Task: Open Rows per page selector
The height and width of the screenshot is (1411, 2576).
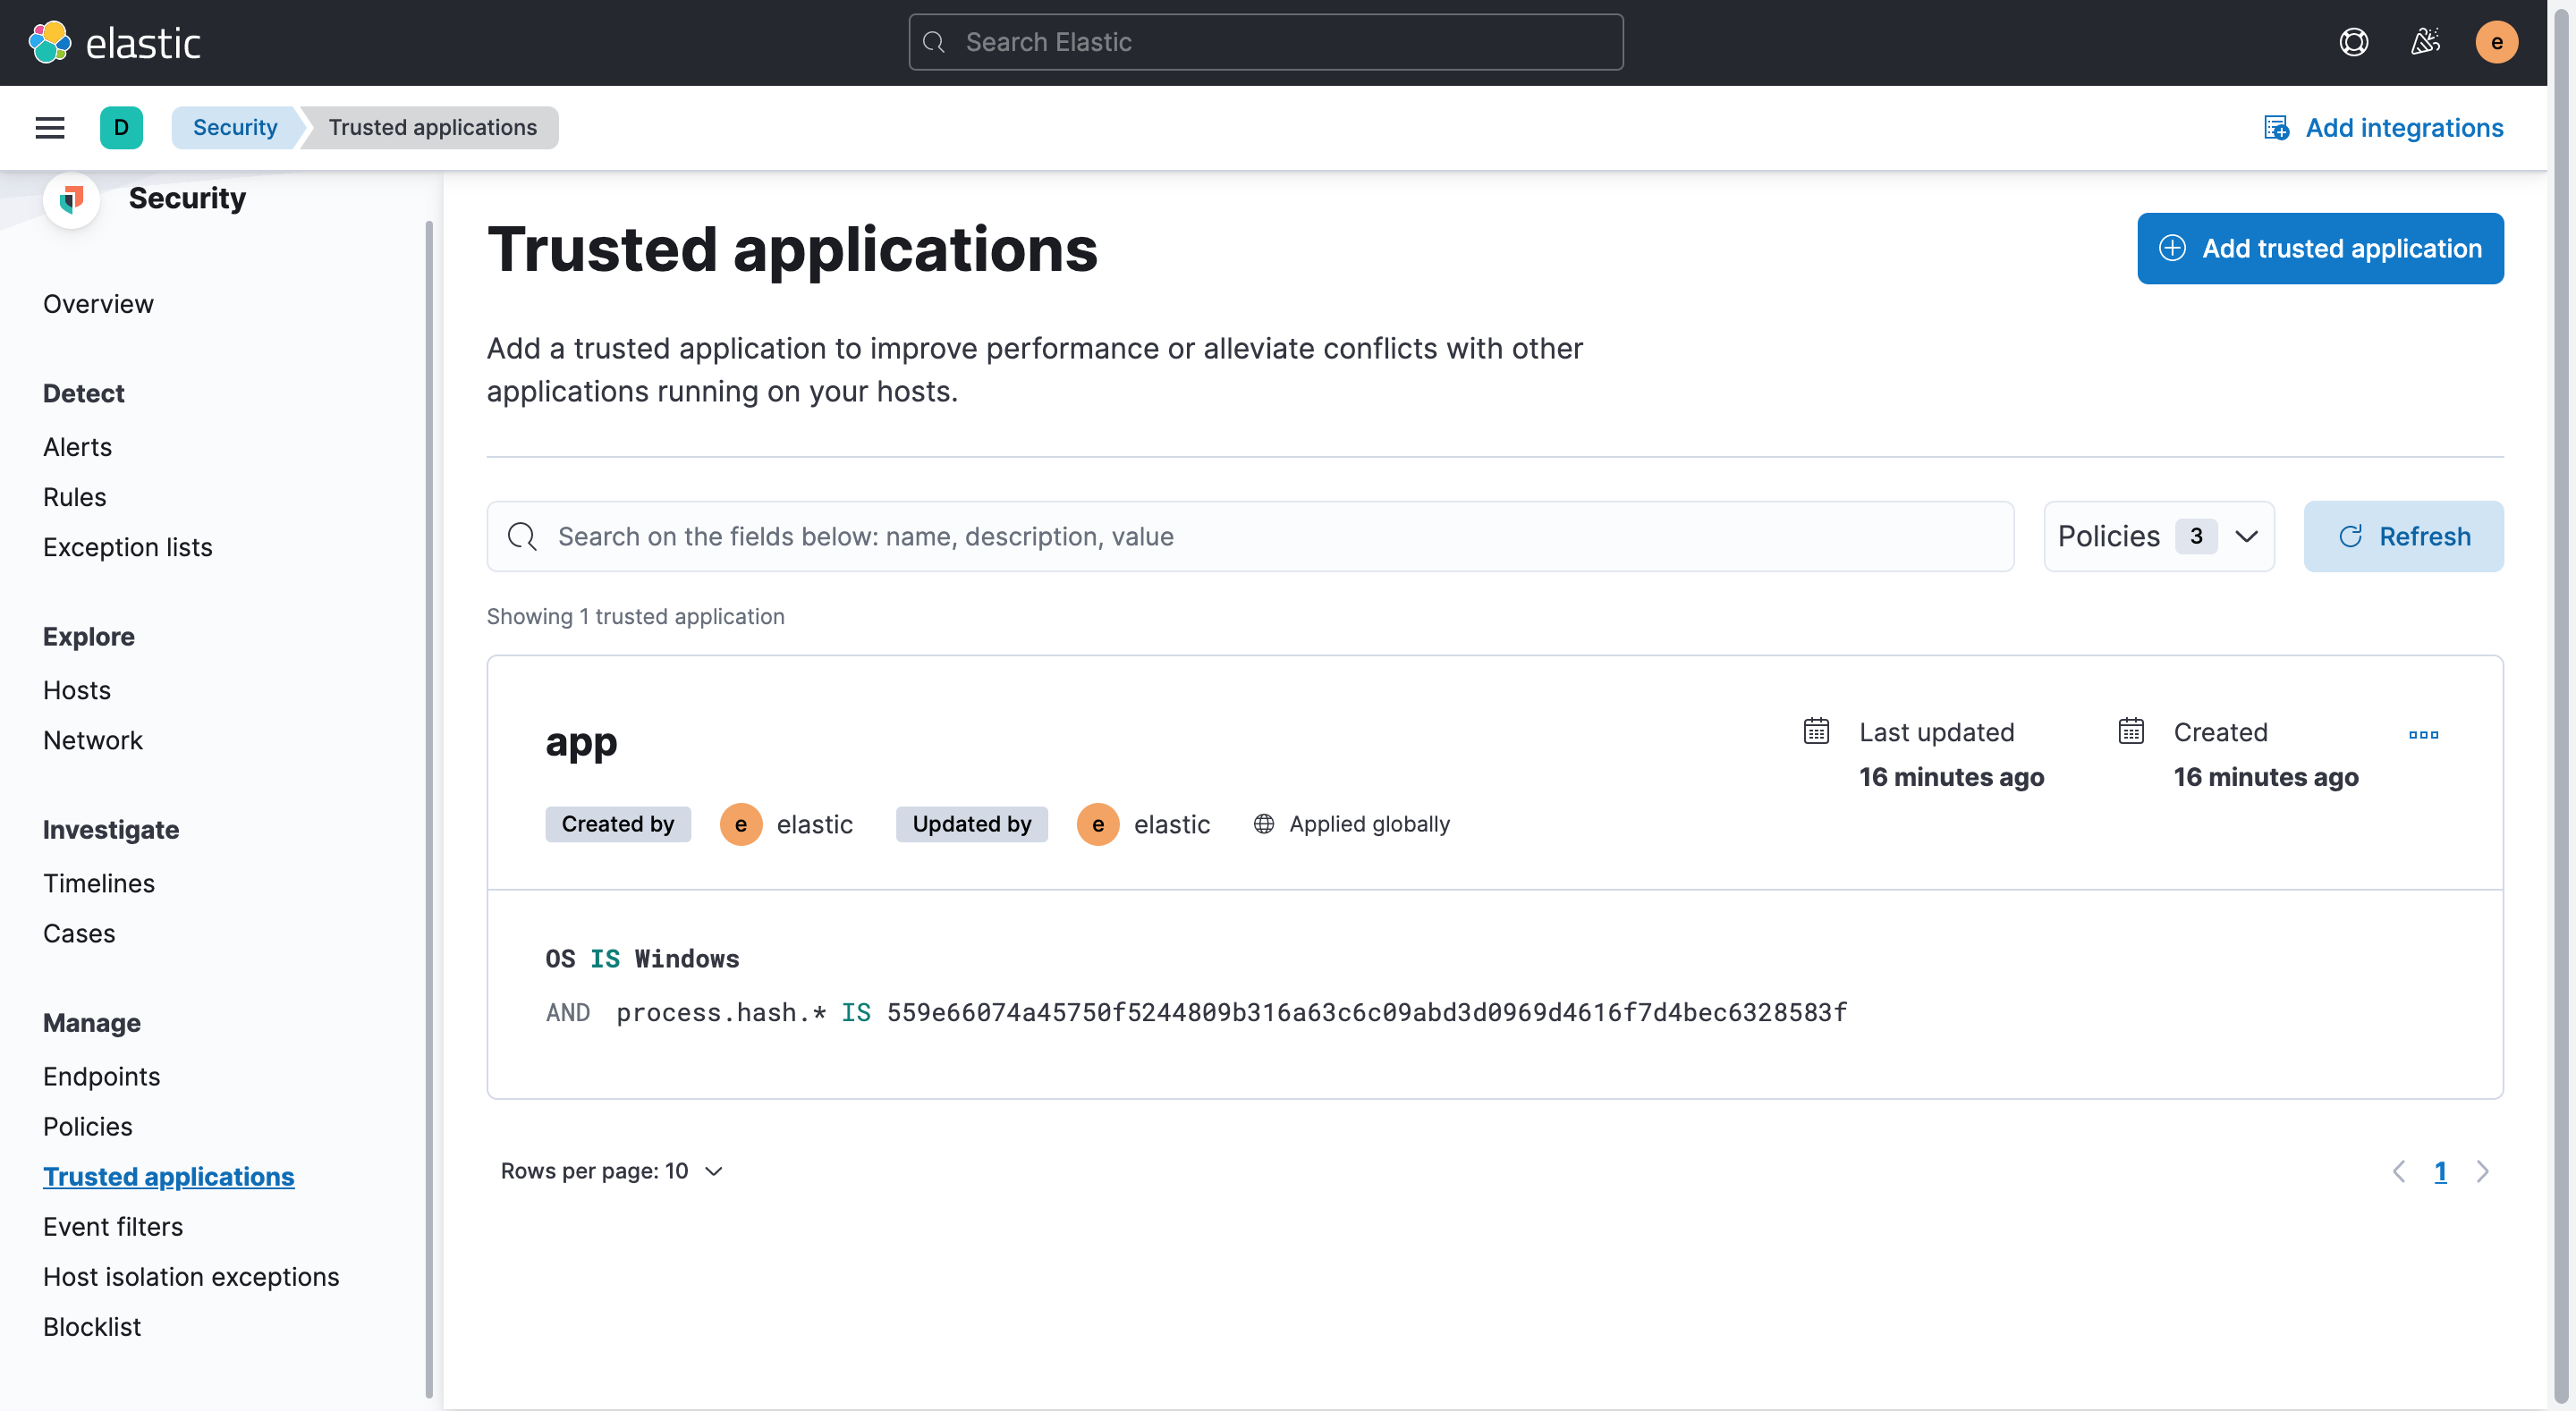Action: (611, 1171)
